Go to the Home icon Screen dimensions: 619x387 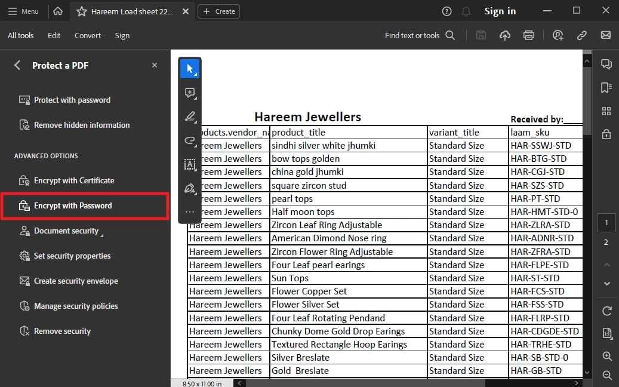coord(58,11)
